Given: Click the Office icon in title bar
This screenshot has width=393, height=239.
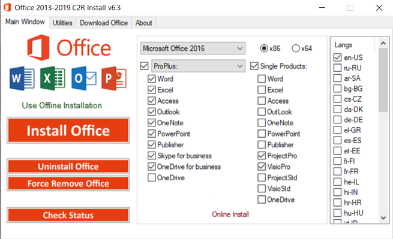Looking at the screenshot, I should coord(7,8).
